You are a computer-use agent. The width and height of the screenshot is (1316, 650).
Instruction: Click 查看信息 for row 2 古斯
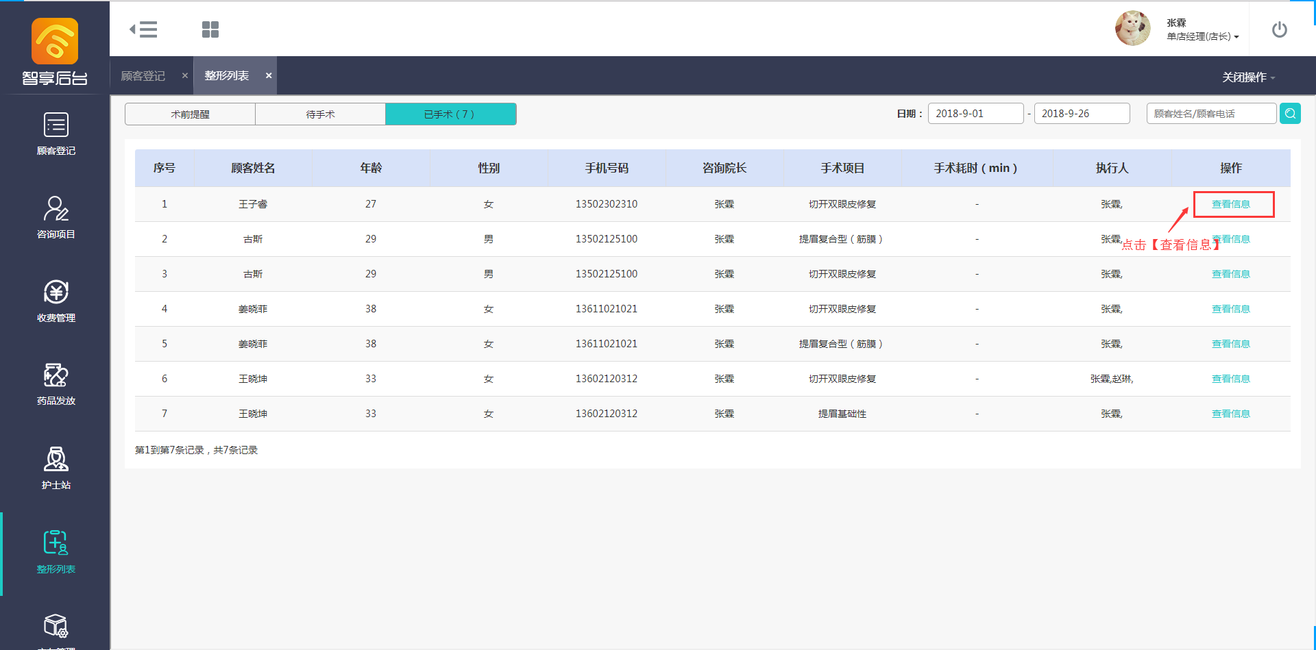click(x=1231, y=239)
